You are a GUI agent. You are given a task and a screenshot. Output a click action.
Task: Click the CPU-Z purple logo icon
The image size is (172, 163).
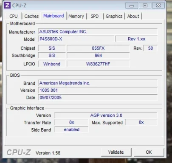coord(7,6)
